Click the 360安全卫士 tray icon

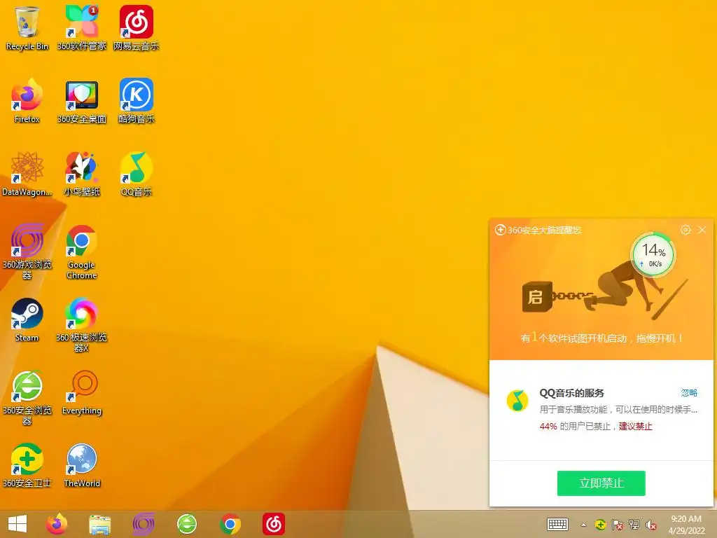(600, 525)
